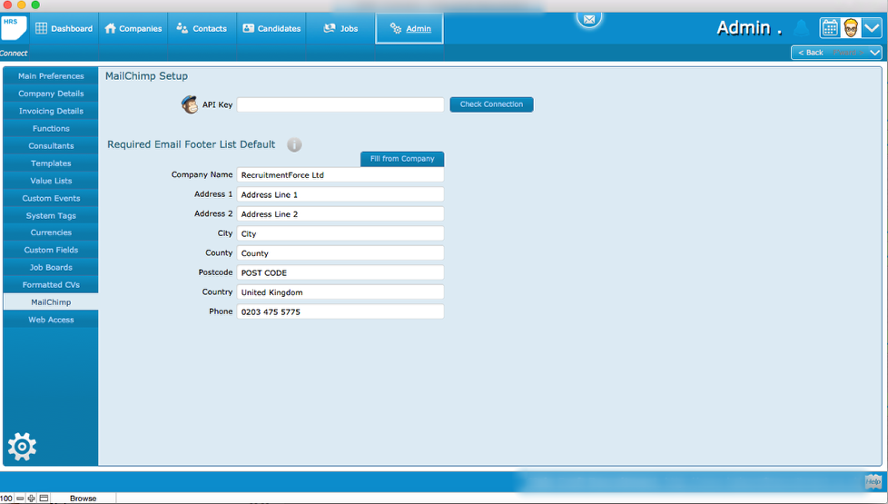The width and height of the screenshot is (888, 504).
Task: Click the zoom level 100 value
Action: point(6,499)
